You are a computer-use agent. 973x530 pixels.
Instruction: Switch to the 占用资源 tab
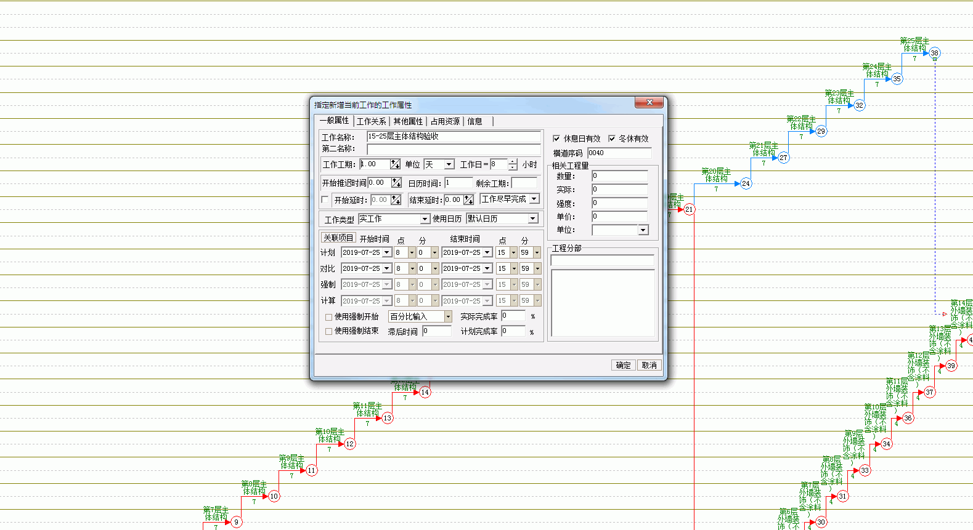(445, 121)
